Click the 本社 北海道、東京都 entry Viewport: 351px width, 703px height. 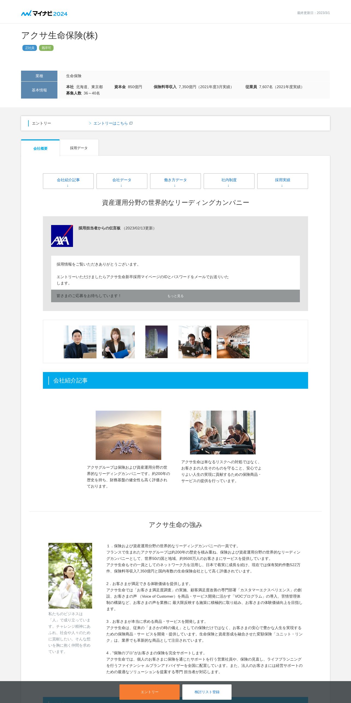[84, 87]
